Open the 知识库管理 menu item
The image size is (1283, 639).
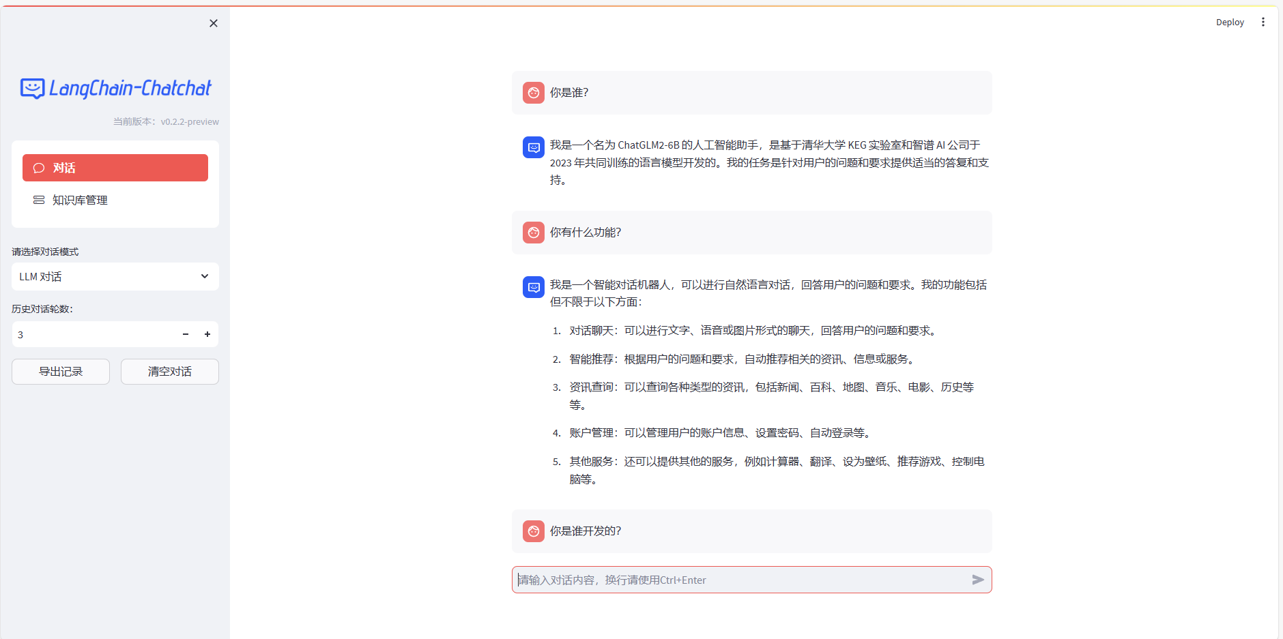(115, 200)
